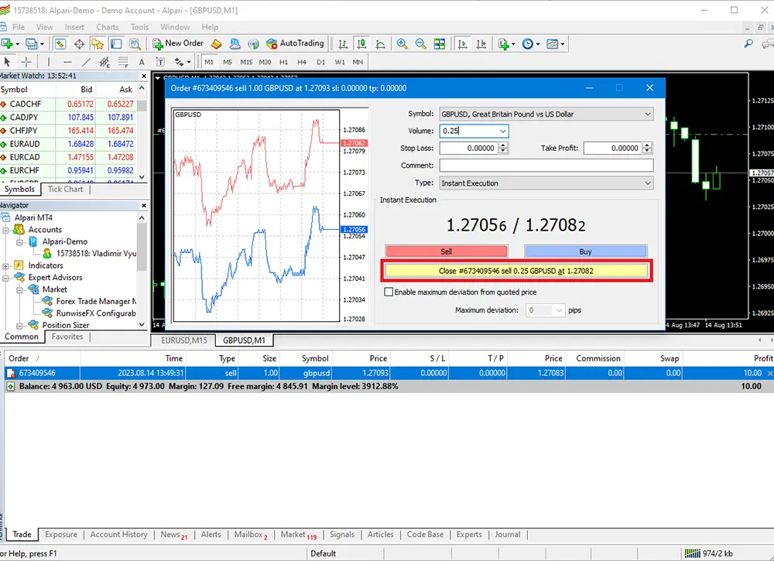The image size is (774, 561).
Task: Open the Volume dropdown arrow
Action: 502,132
